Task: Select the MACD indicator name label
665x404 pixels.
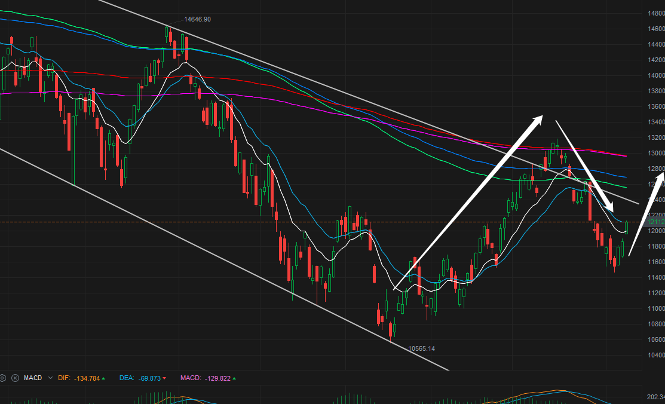Action: click(x=33, y=378)
